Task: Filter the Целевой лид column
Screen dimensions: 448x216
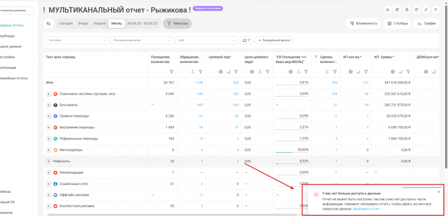Action: 236,72
